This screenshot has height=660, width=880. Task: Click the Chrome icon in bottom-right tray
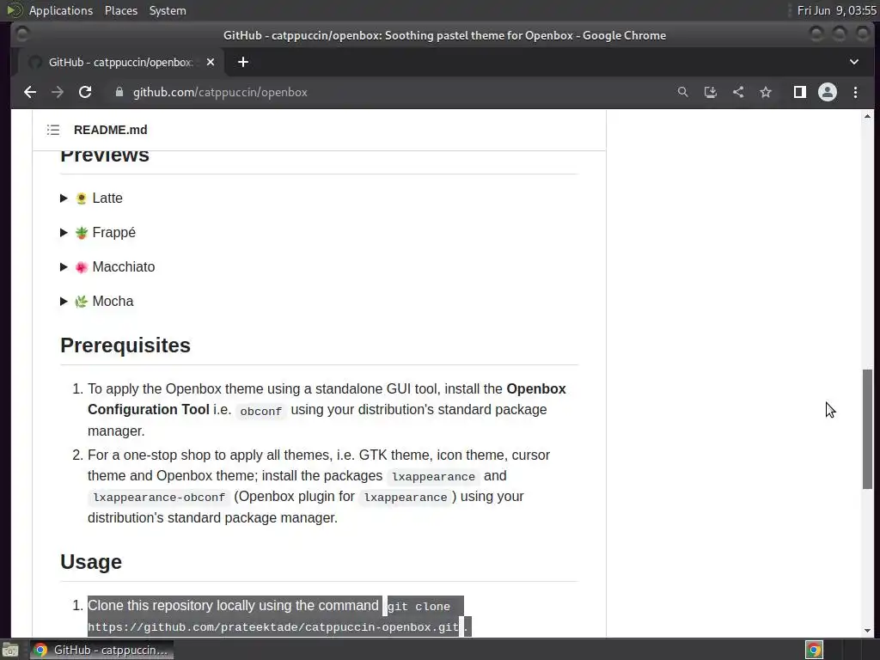click(x=814, y=651)
